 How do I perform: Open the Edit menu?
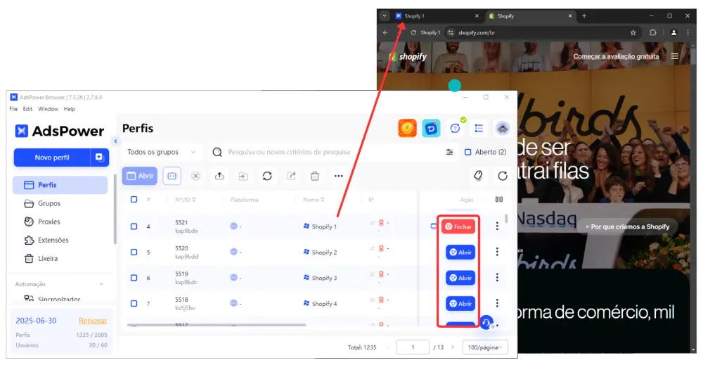[27, 109]
